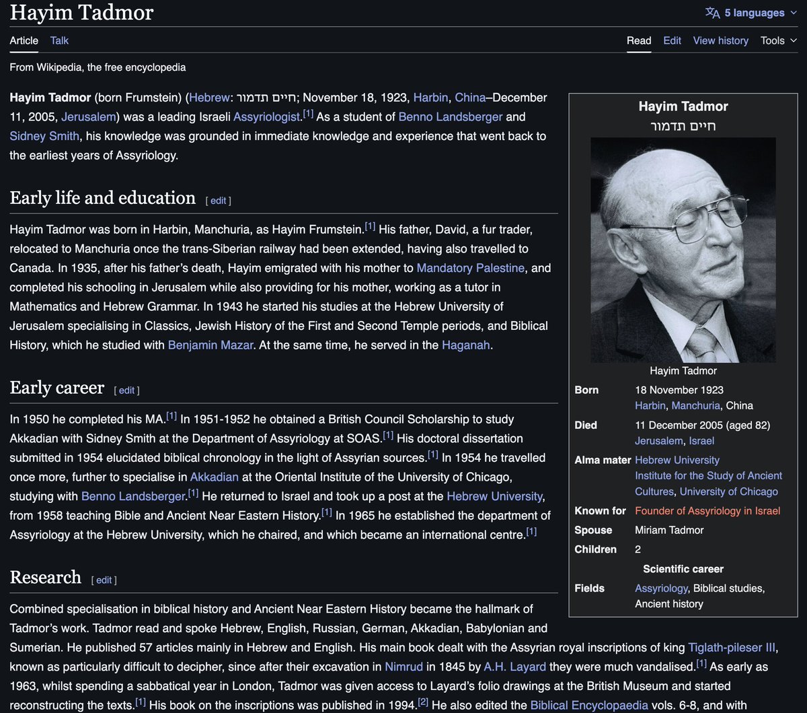Open Founder of Assyriology in Israel red link

click(707, 511)
